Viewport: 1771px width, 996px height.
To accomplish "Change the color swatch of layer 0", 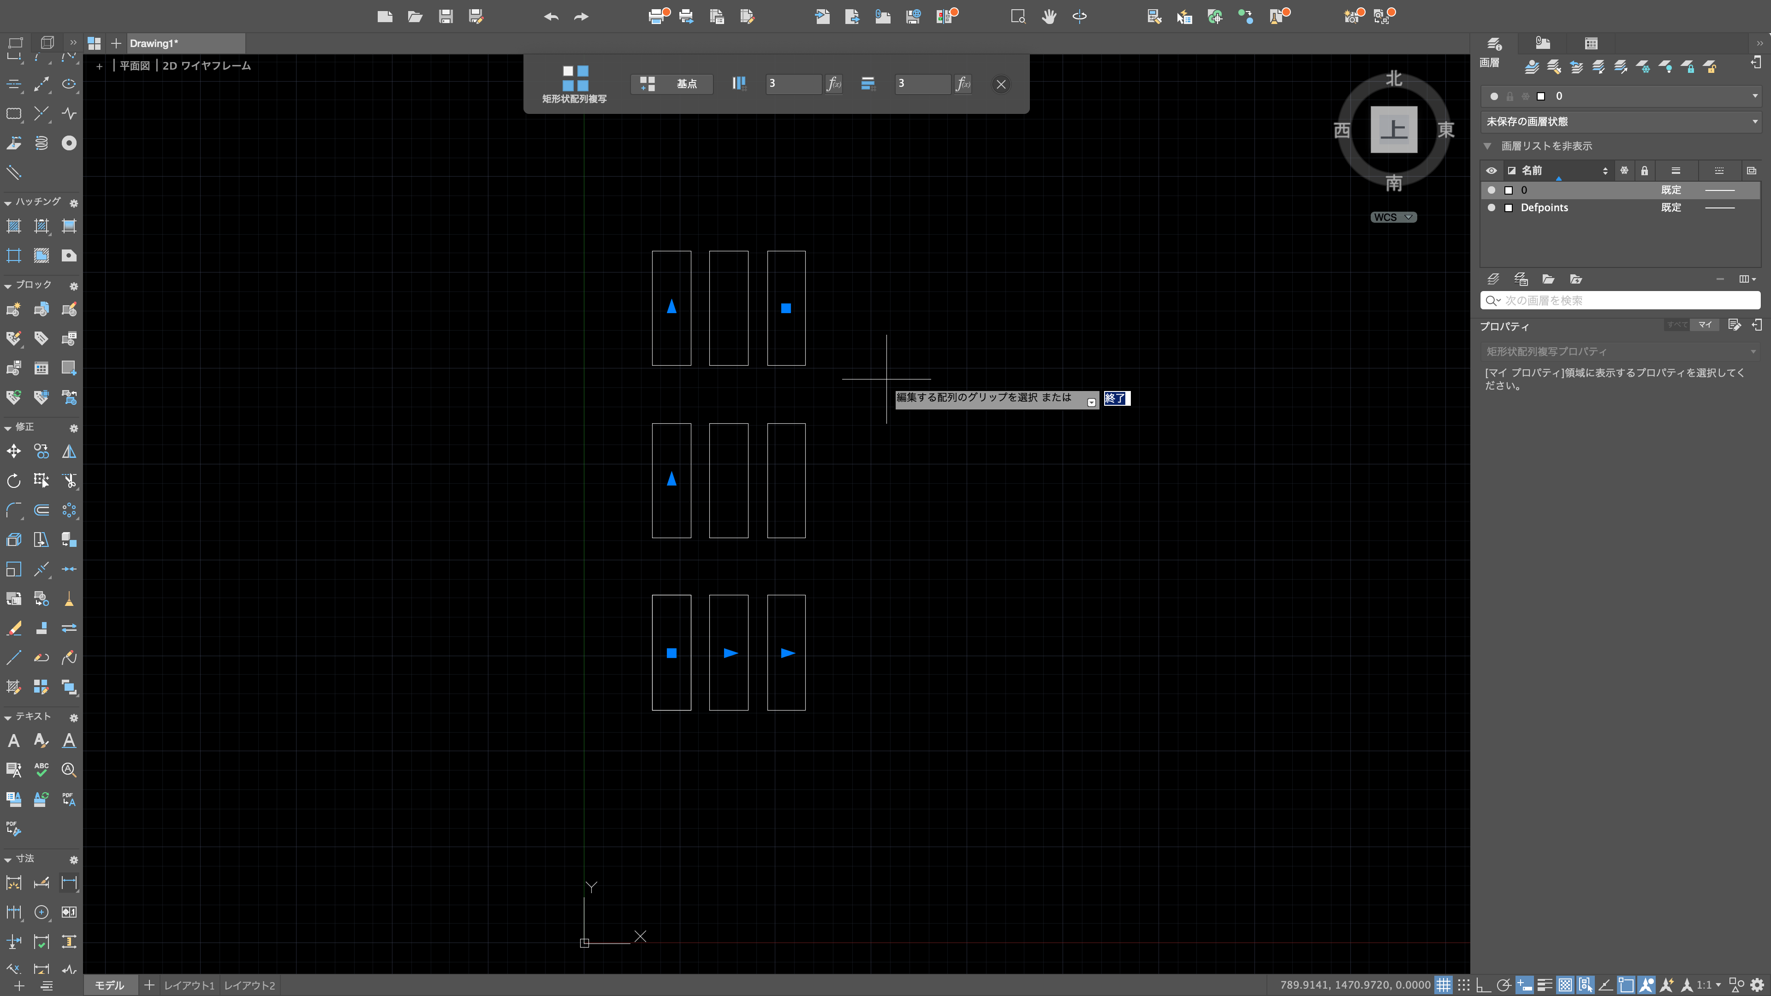I will (x=1509, y=190).
